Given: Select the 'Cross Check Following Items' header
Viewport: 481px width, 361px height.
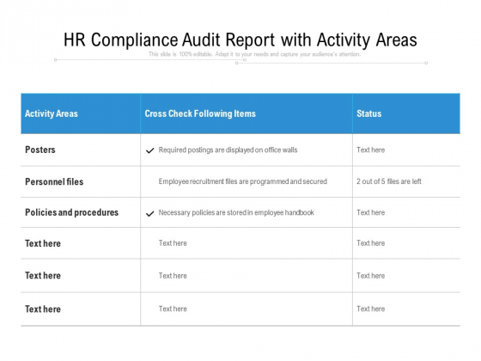Looking at the screenshot, I should 200,113.
